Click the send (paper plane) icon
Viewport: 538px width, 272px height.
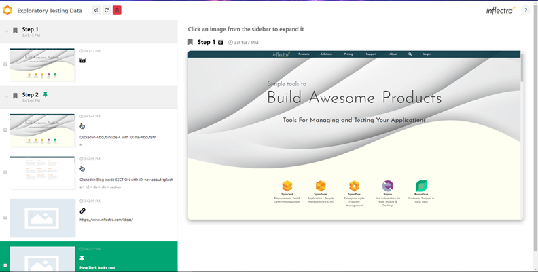(x=96, y=10)
